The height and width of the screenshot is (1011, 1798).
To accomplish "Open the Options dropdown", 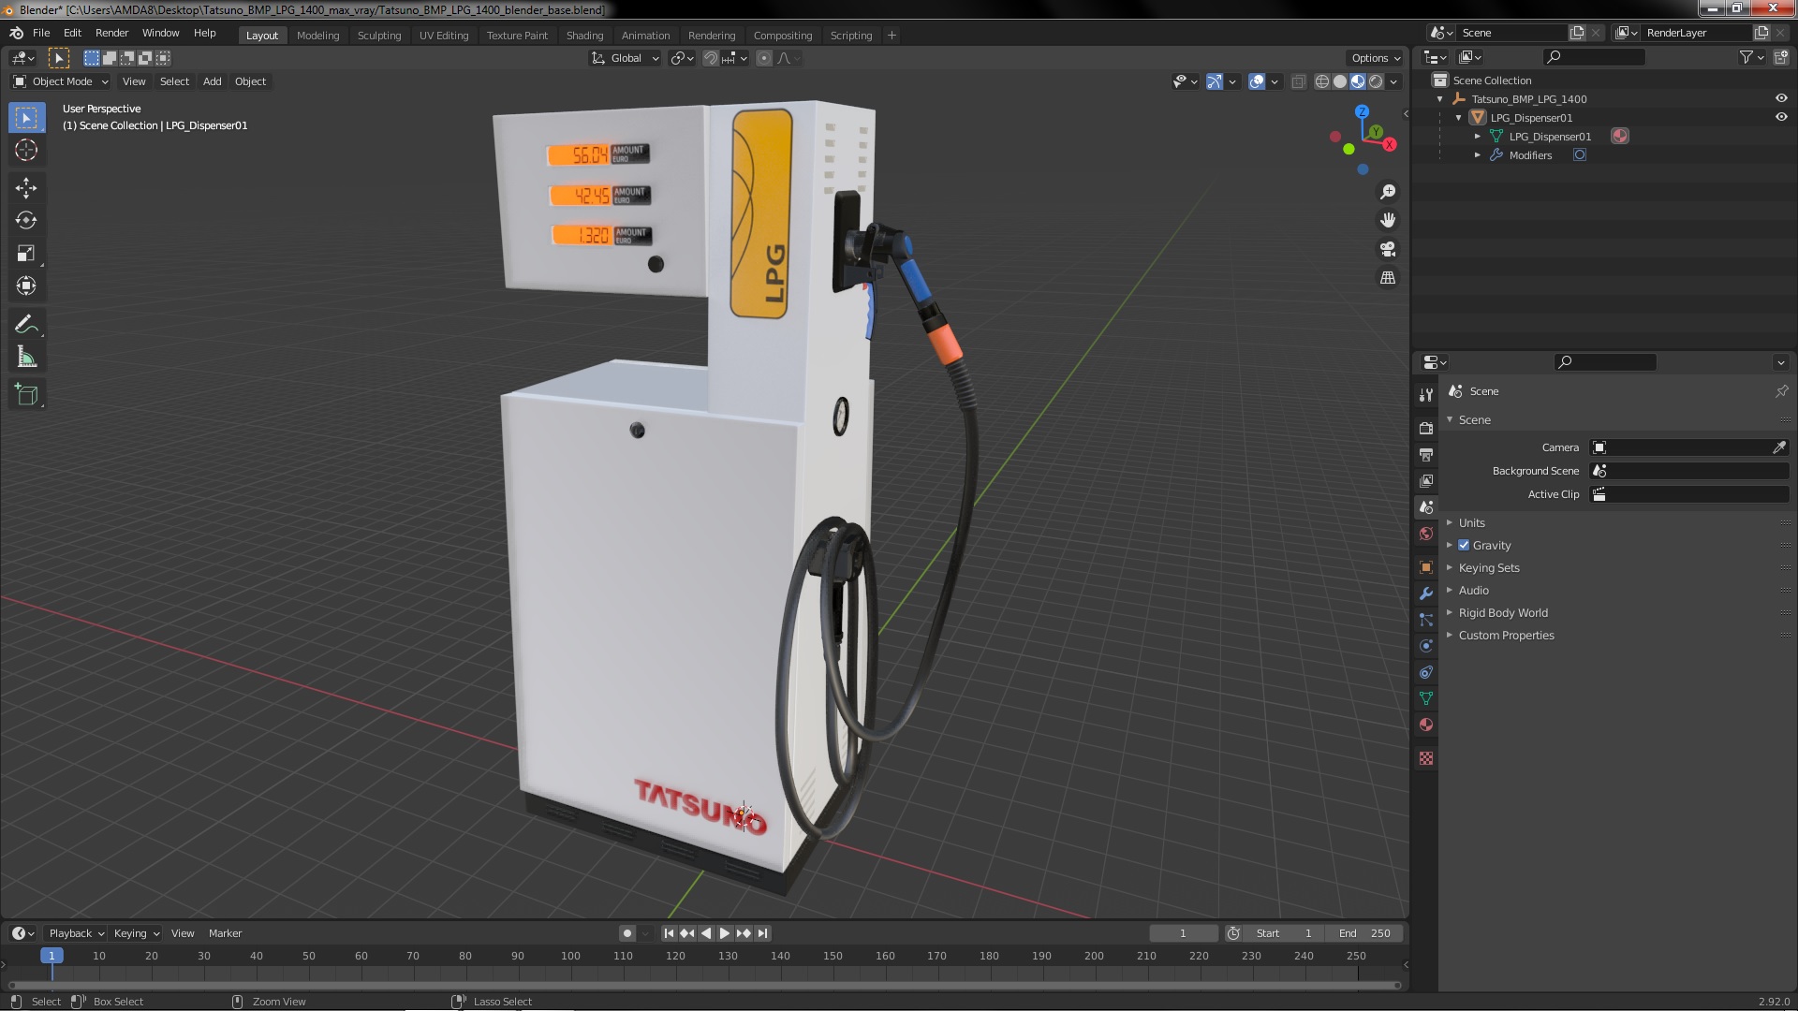I will pyautogui.click(x=1376, y=58).
